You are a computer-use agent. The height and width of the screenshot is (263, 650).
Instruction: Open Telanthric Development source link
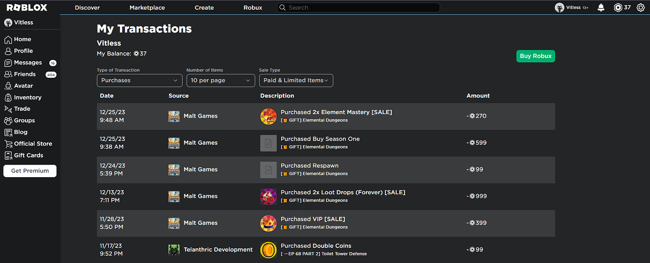pyautogui.click(x=218, y=250)
